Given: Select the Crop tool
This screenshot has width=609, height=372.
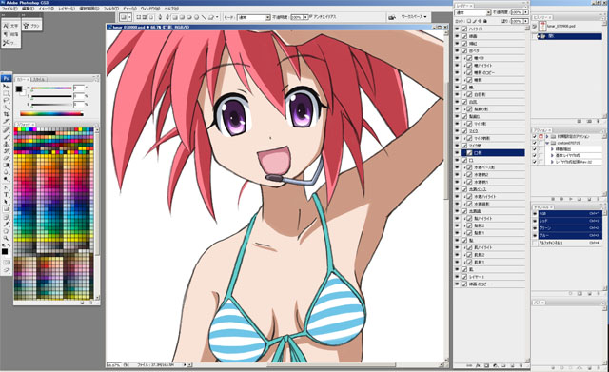Looking at the screenshot, I should 6,114.
